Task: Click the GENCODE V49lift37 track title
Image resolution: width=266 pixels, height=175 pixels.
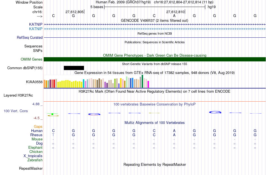Action: coord(154,20)
